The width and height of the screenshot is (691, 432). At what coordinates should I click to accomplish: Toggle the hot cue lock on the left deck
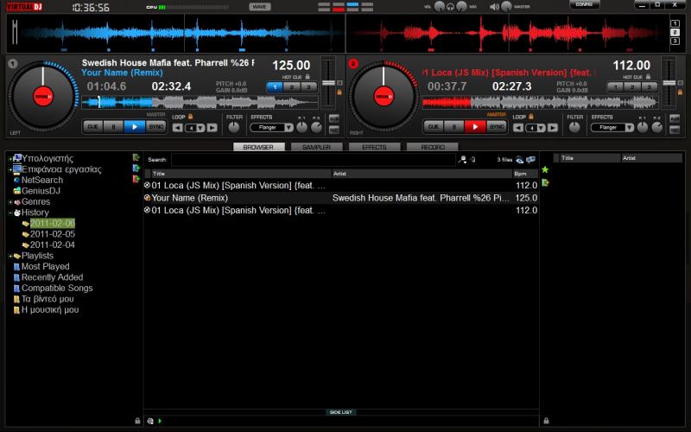(x=307, y=77)
